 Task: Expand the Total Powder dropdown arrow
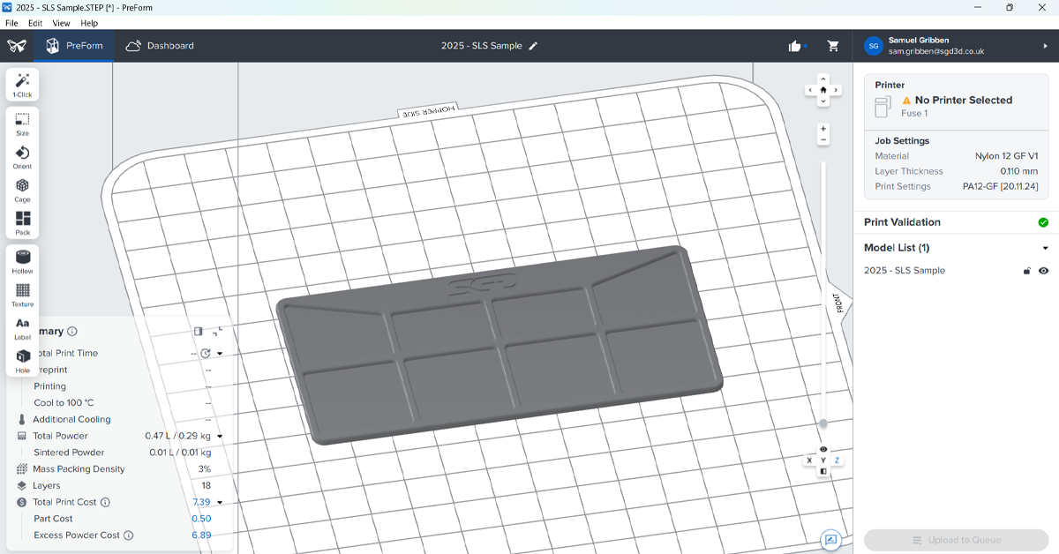(220, 436)
